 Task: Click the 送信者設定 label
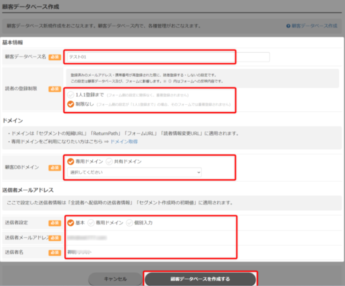click(x=16, y=223)
